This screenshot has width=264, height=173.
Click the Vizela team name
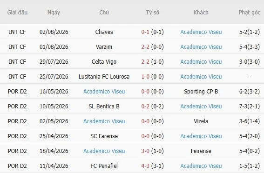201,121
